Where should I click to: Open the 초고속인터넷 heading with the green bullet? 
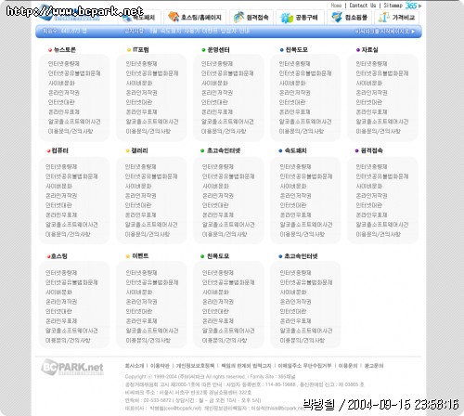224,150
